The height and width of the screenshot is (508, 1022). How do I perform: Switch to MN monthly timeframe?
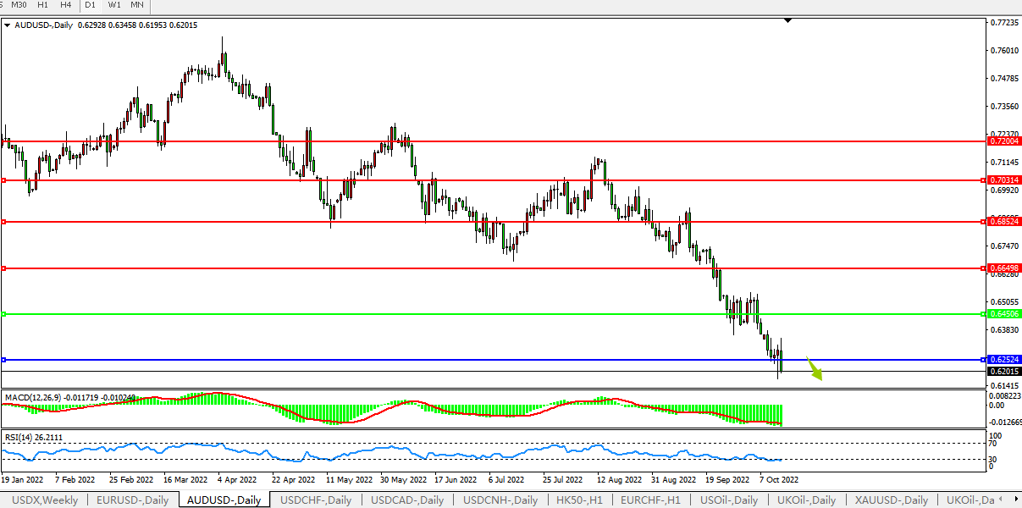[136, 5]
